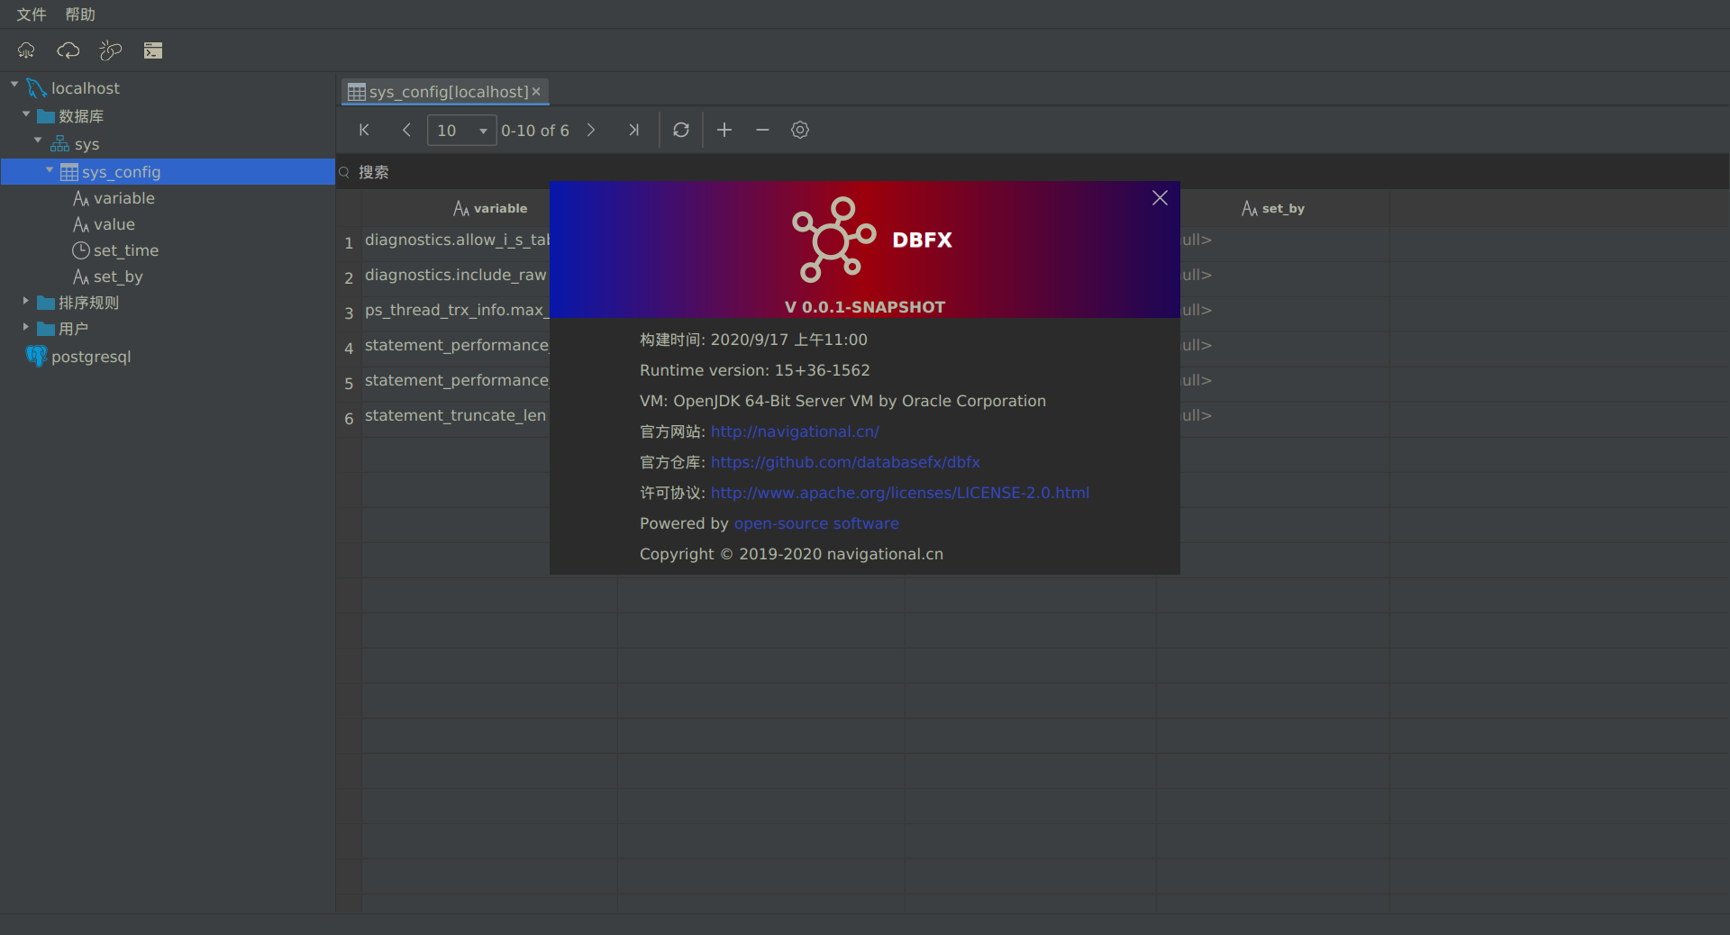Click the search magnifier icon
The width and height of the screenshot is (1730, 935).
(344, 172)
